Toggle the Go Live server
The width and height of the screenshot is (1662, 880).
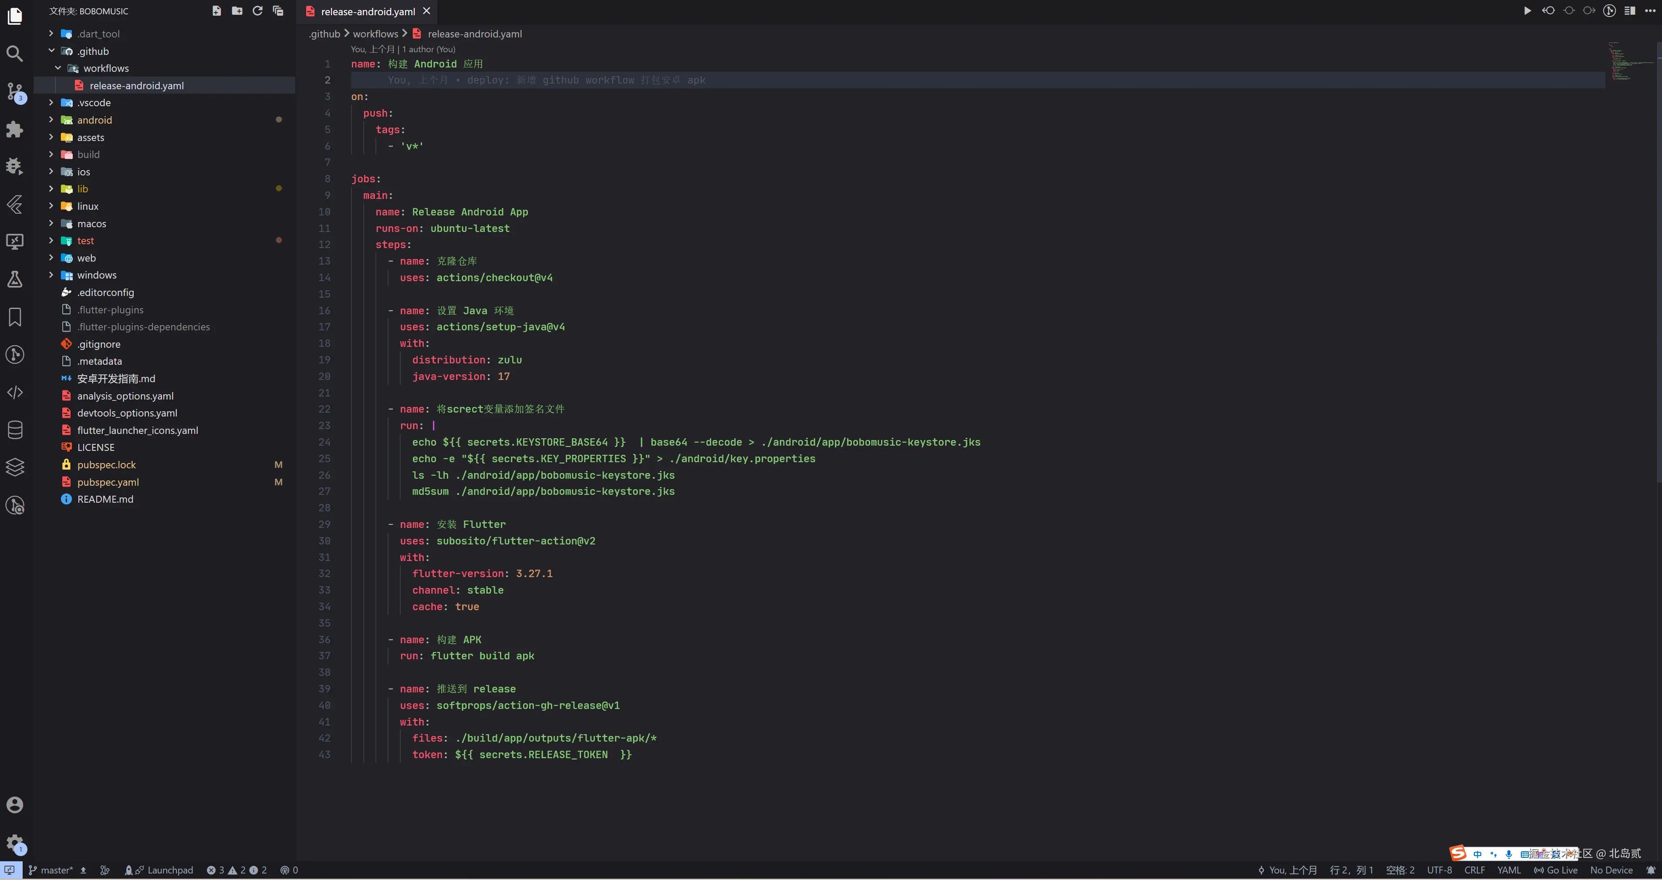coord(1556,870)
